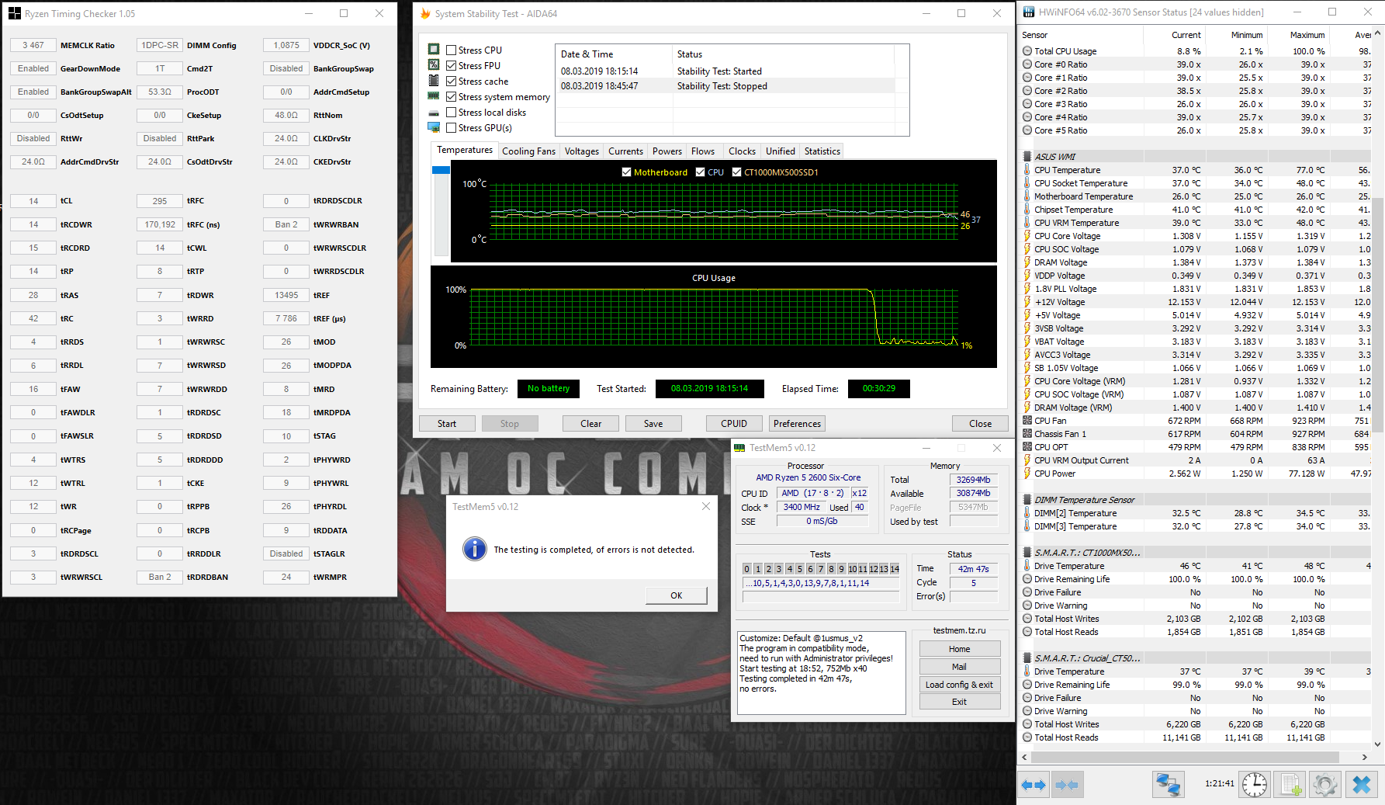Click blue X icon in HWiNFO toolbar
Screen dimensions: 1385x805
click(x=1362, y=785)
